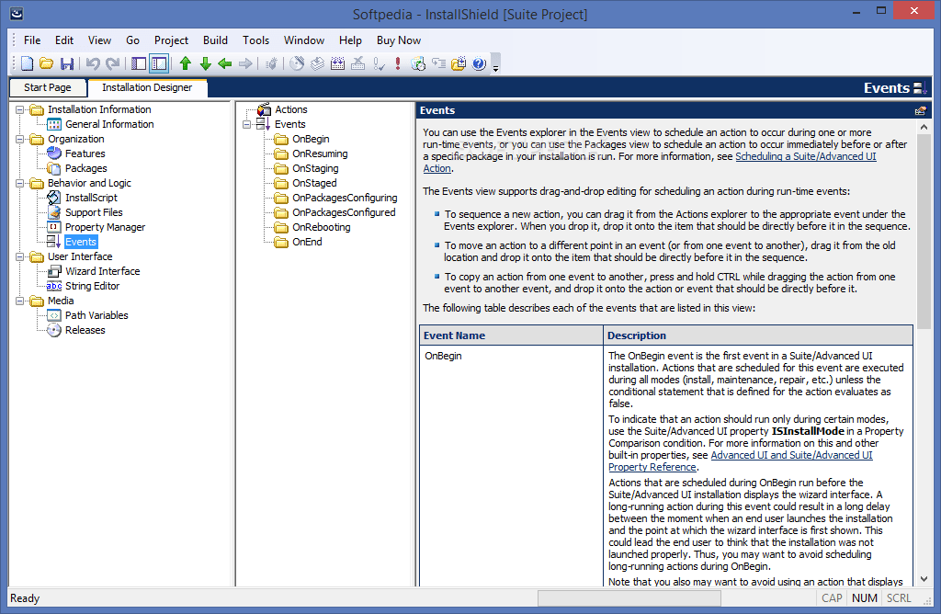Viewport: 941px width, 614px height.
Task: Click the Buy Now menu item
Action: coord(399,40)
